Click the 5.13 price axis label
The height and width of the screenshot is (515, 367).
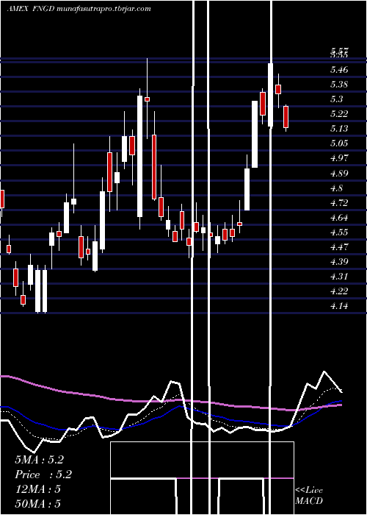[x=339, y=129]
